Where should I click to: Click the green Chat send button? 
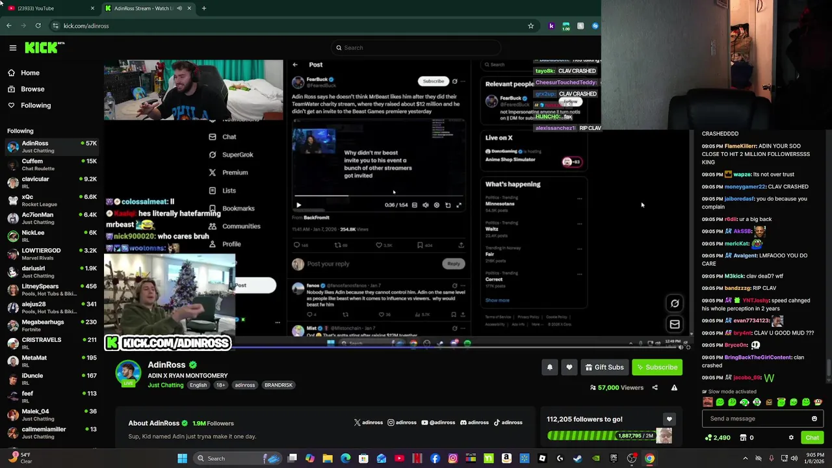[812, 437]
